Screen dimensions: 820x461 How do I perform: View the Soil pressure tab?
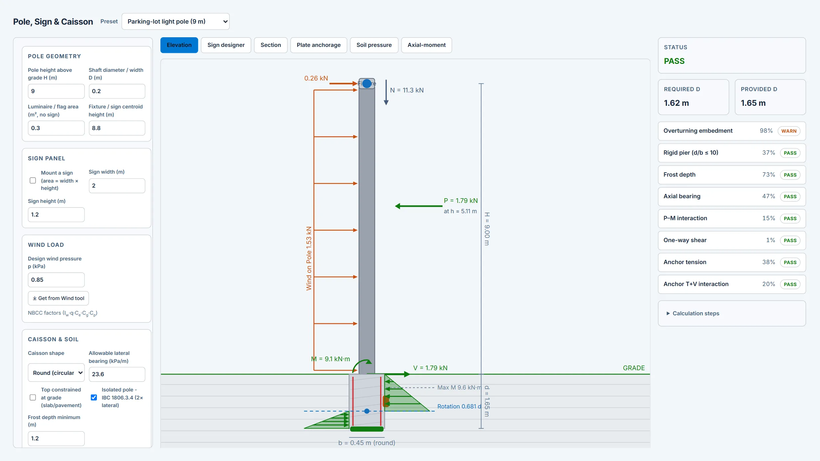pyautogui.click(x=374, y=45)
